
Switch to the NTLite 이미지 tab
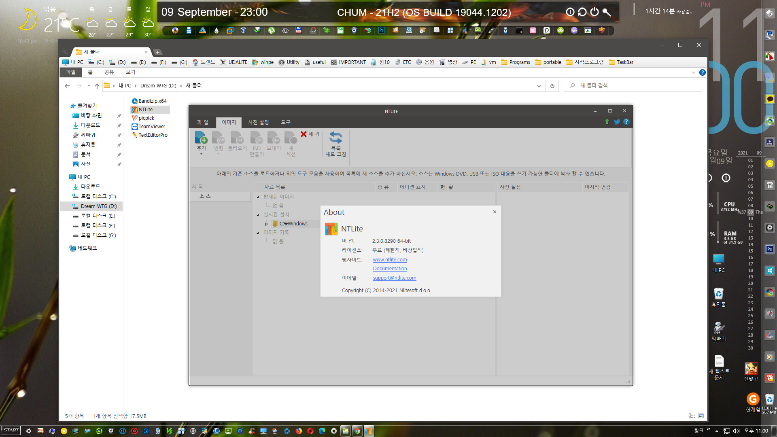(229, 122)
